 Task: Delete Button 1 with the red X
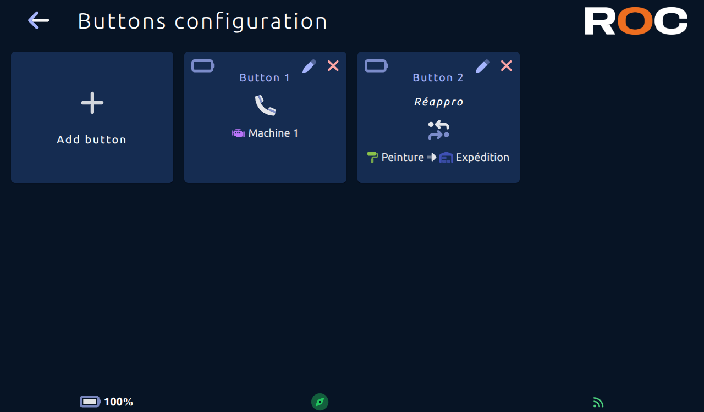333,66
